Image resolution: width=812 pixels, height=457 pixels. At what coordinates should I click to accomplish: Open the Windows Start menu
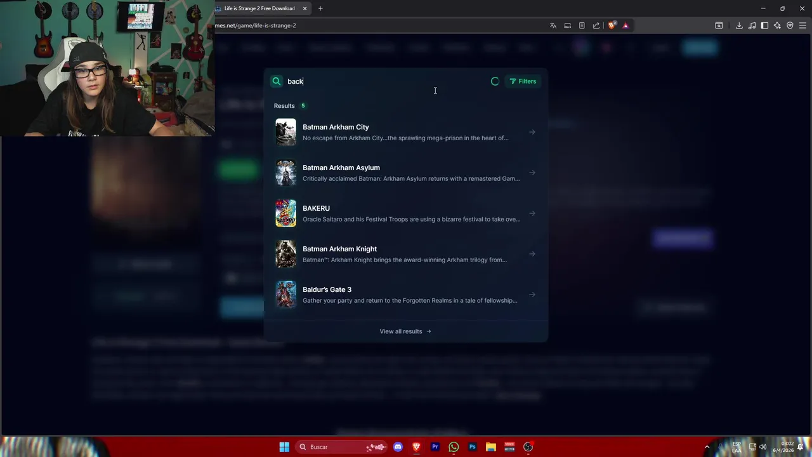tap(284, 447)
